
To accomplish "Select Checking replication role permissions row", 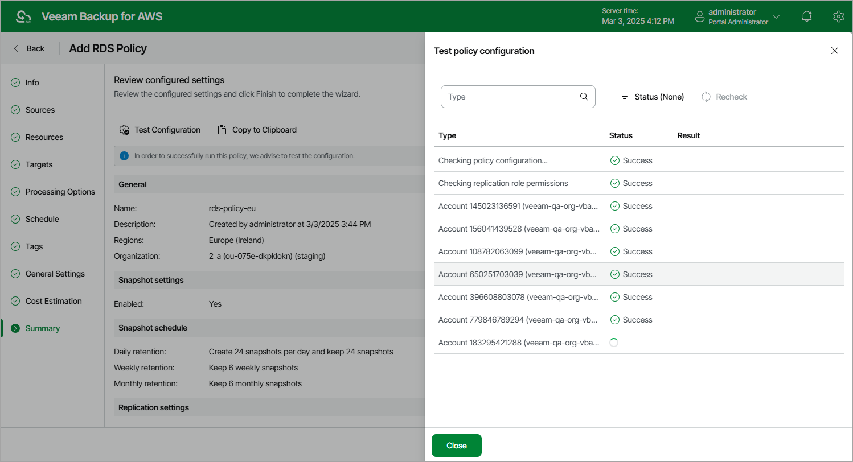I will 503,183.
